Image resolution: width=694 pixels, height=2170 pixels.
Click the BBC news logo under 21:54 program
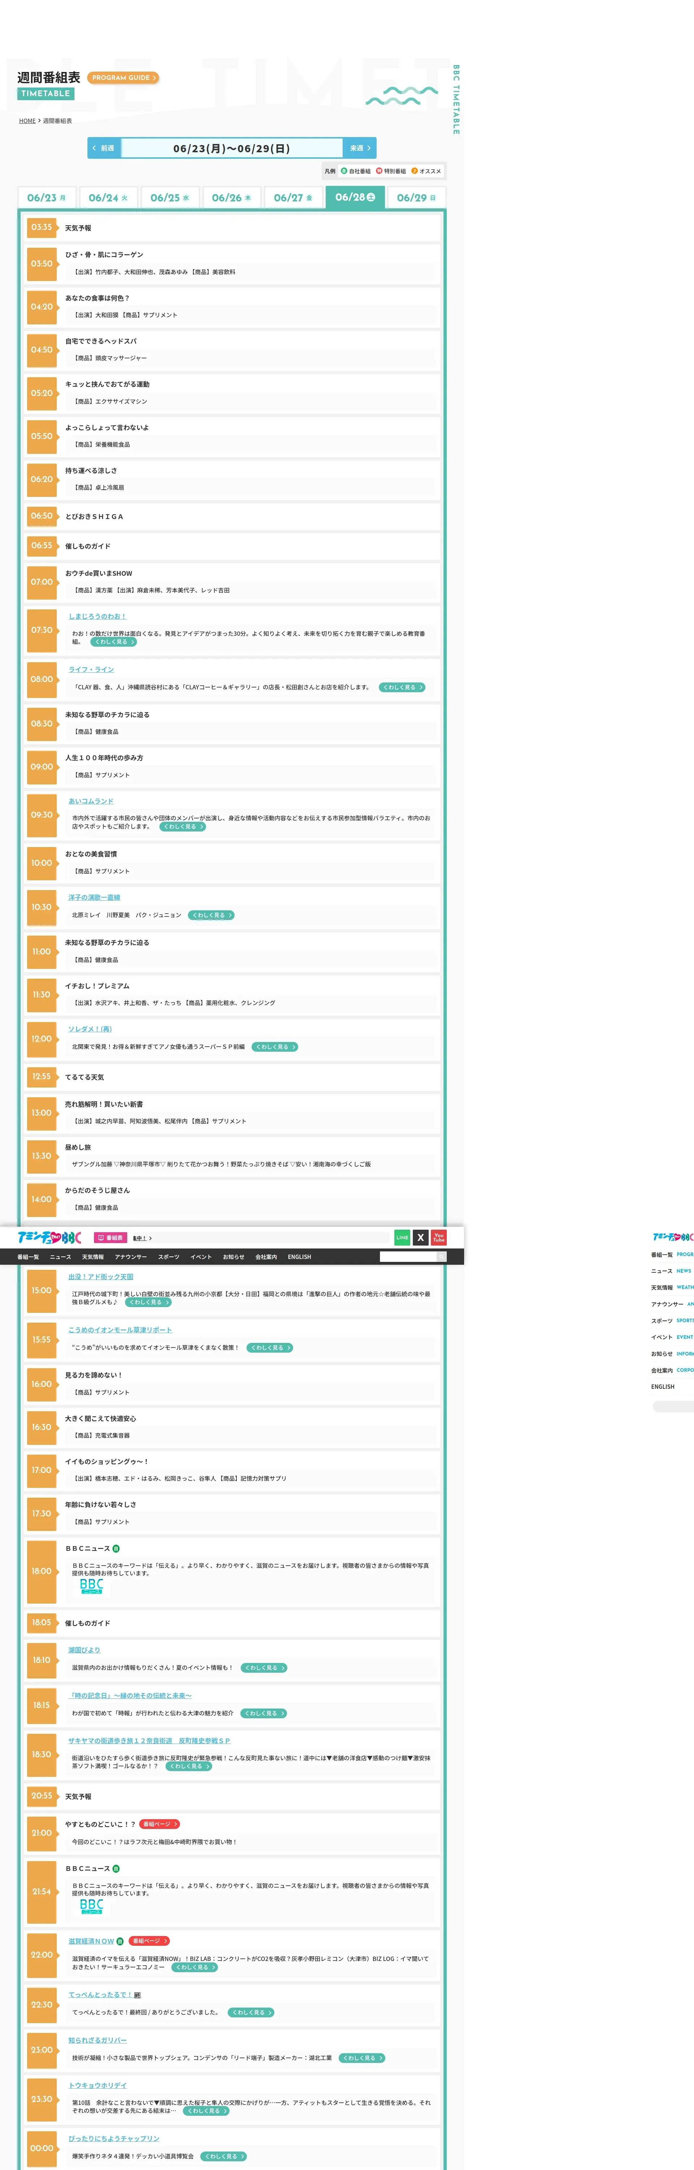(x=92, y=1906)
